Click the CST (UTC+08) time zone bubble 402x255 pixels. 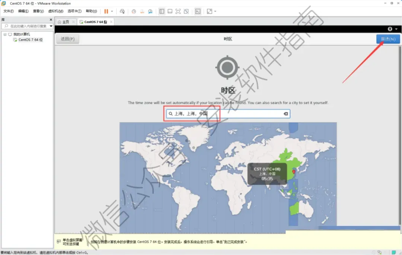[x=267, y=174]
